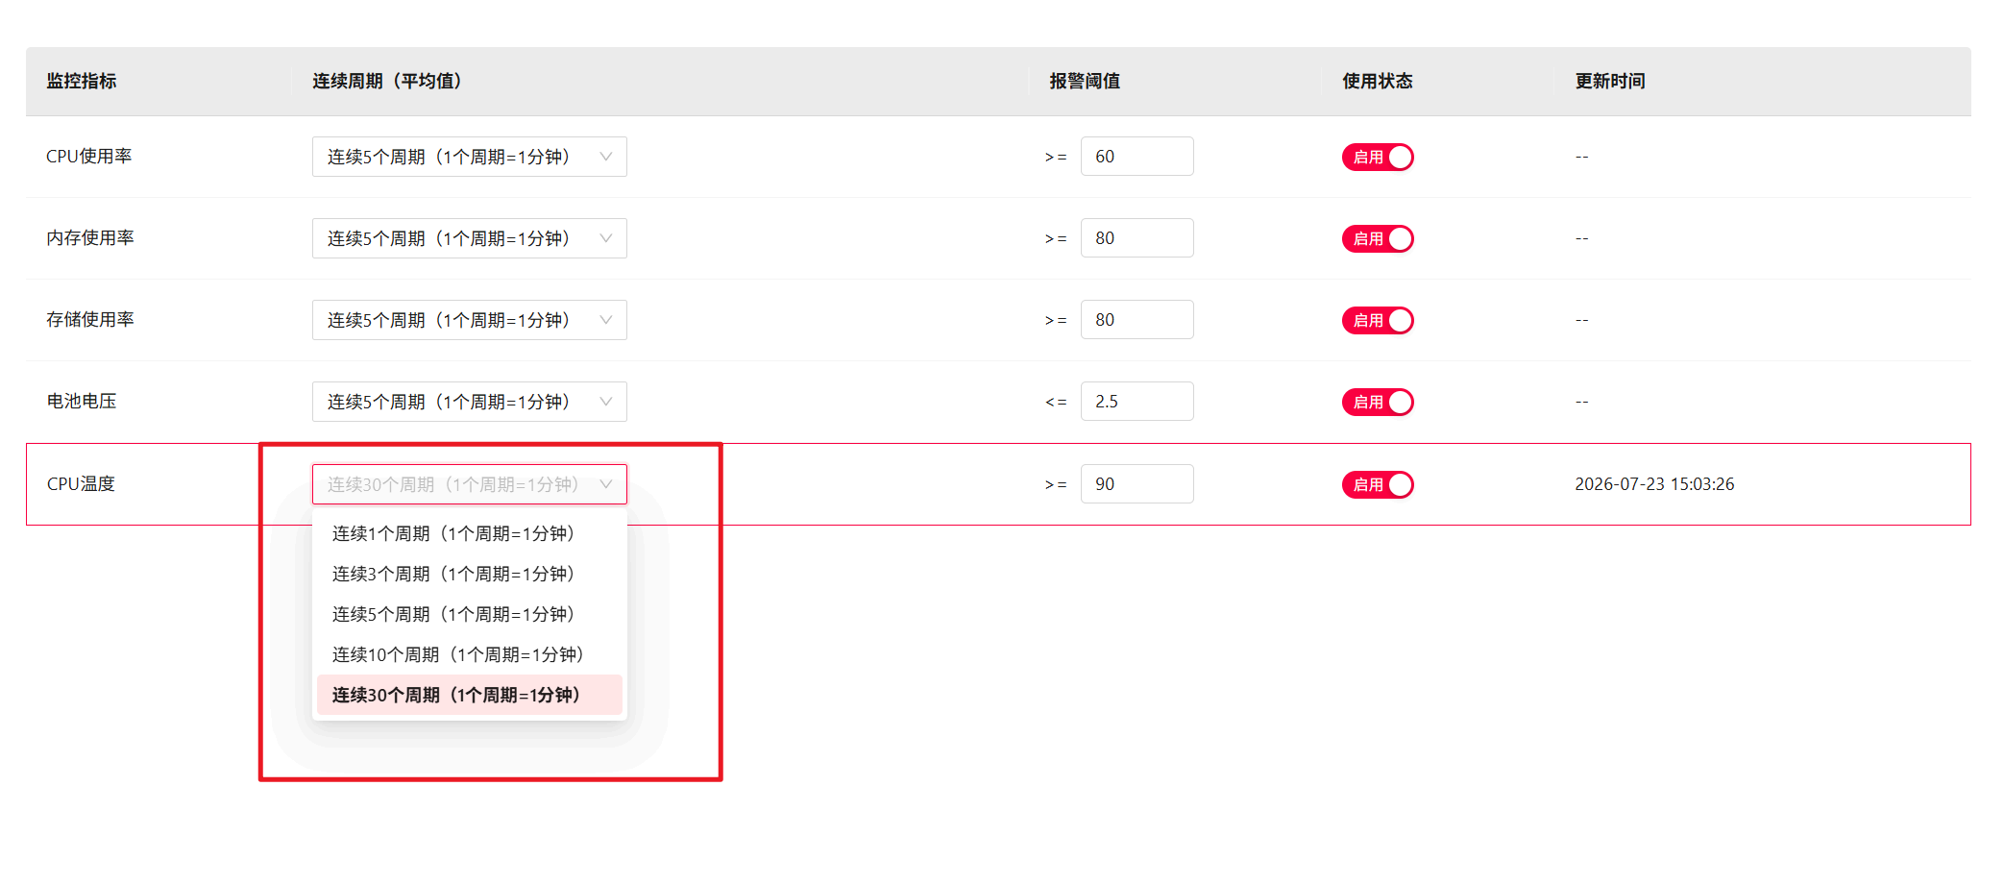Turn off the 存储使用率 启用 toggle

click(1378, 320)
